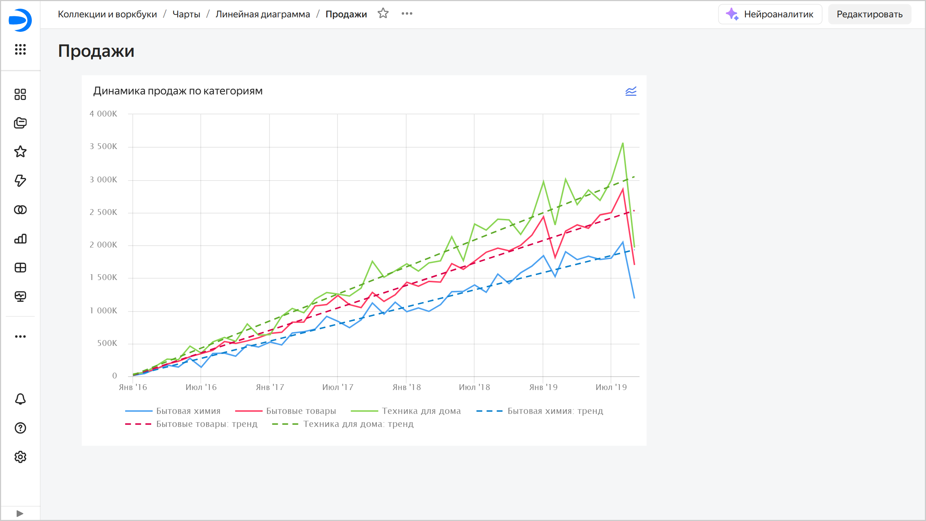Open the sidebar more options ellipsis
Screen dimensions: 926x521
tap(20, 336)
